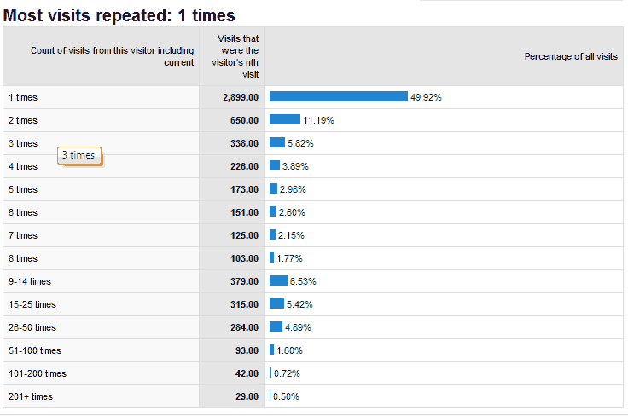Click the 2,899.00 visits value
The image size is (628, 416).
point(241,98)
